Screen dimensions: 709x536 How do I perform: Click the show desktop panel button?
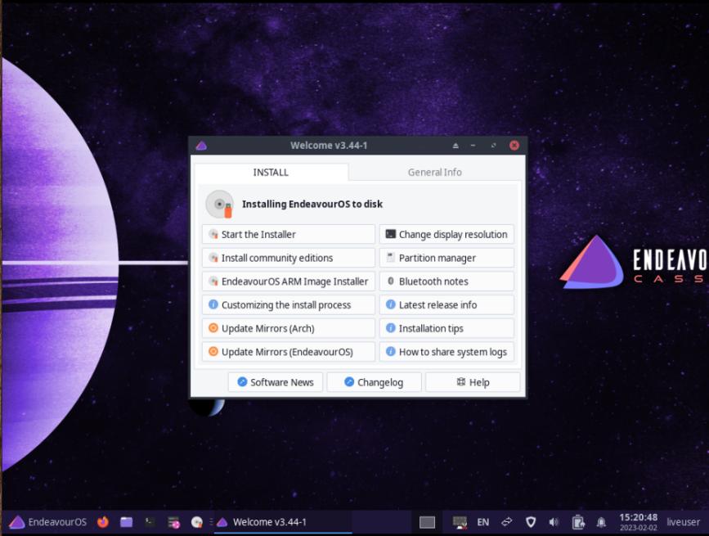pyautogui.click(x=427, y=522)
